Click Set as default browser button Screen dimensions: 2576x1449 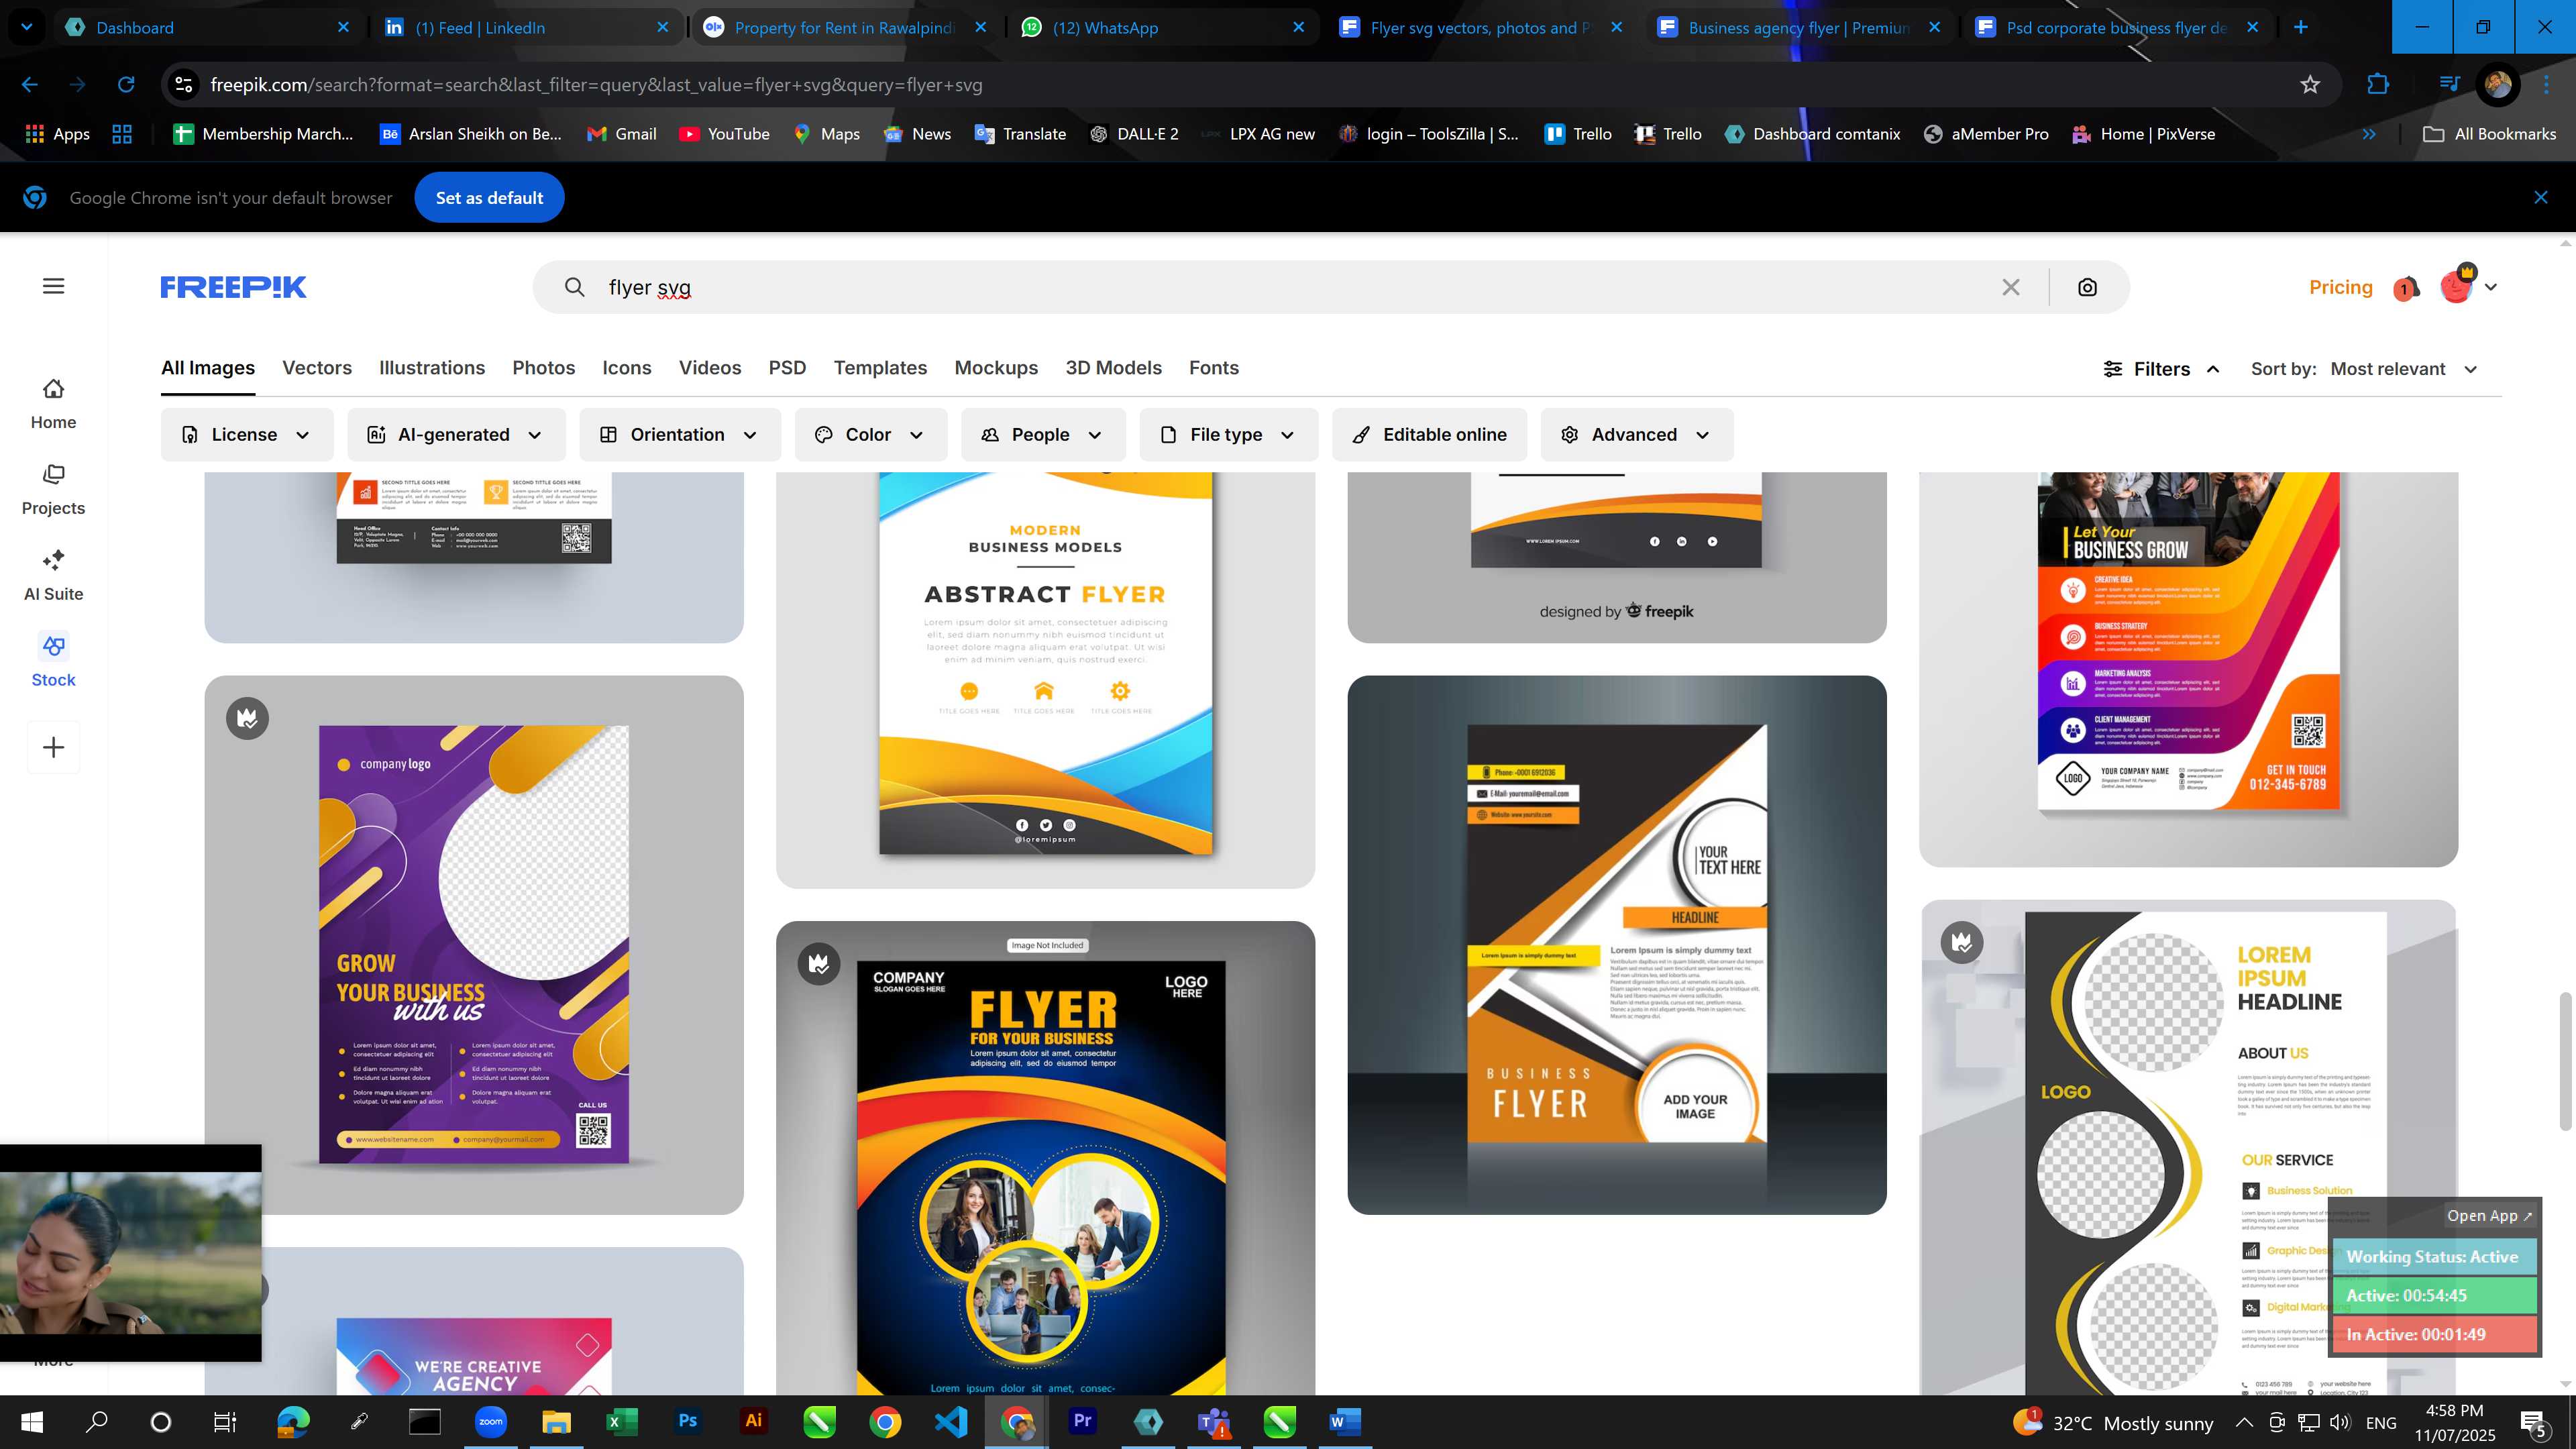489,198
